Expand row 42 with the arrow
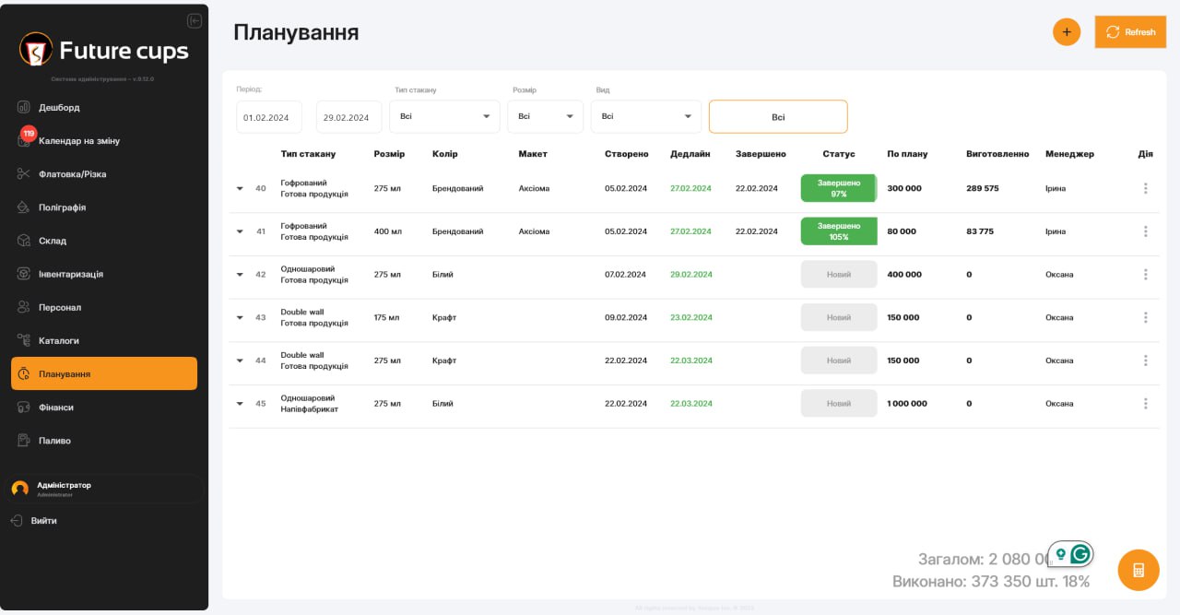The image size is (1180, 615). tap(240, 275)
